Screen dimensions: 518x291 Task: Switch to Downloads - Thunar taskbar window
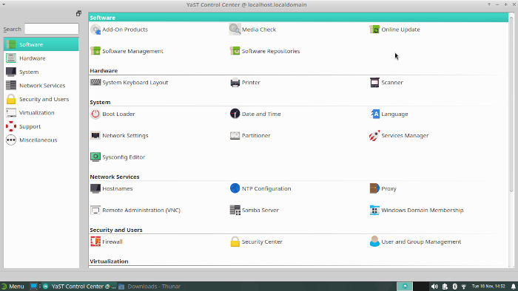(149, 287)
